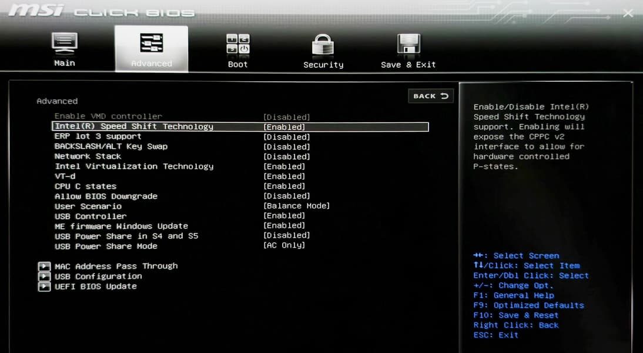Select Intel(R) Speed Shift Technology row label

[134, 126]
